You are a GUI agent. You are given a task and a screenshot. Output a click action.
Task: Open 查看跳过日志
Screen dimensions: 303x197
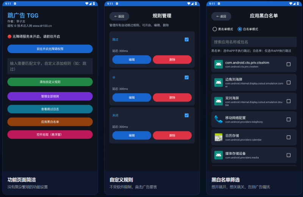tap(50, 109)
